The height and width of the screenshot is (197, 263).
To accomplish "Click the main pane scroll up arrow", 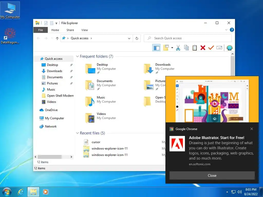I will click(232, 54).
